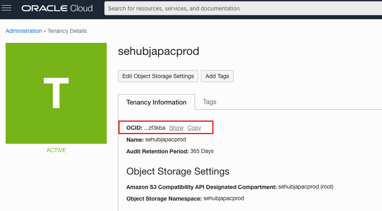Focus the resources and services search field

click(x=241, y=8)
